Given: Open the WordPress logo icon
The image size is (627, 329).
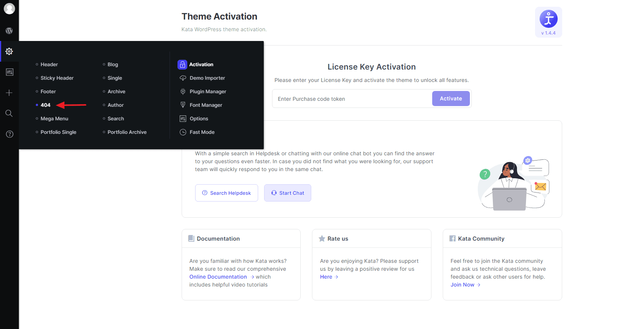Looking at the screenshot, I should [9, 31].
